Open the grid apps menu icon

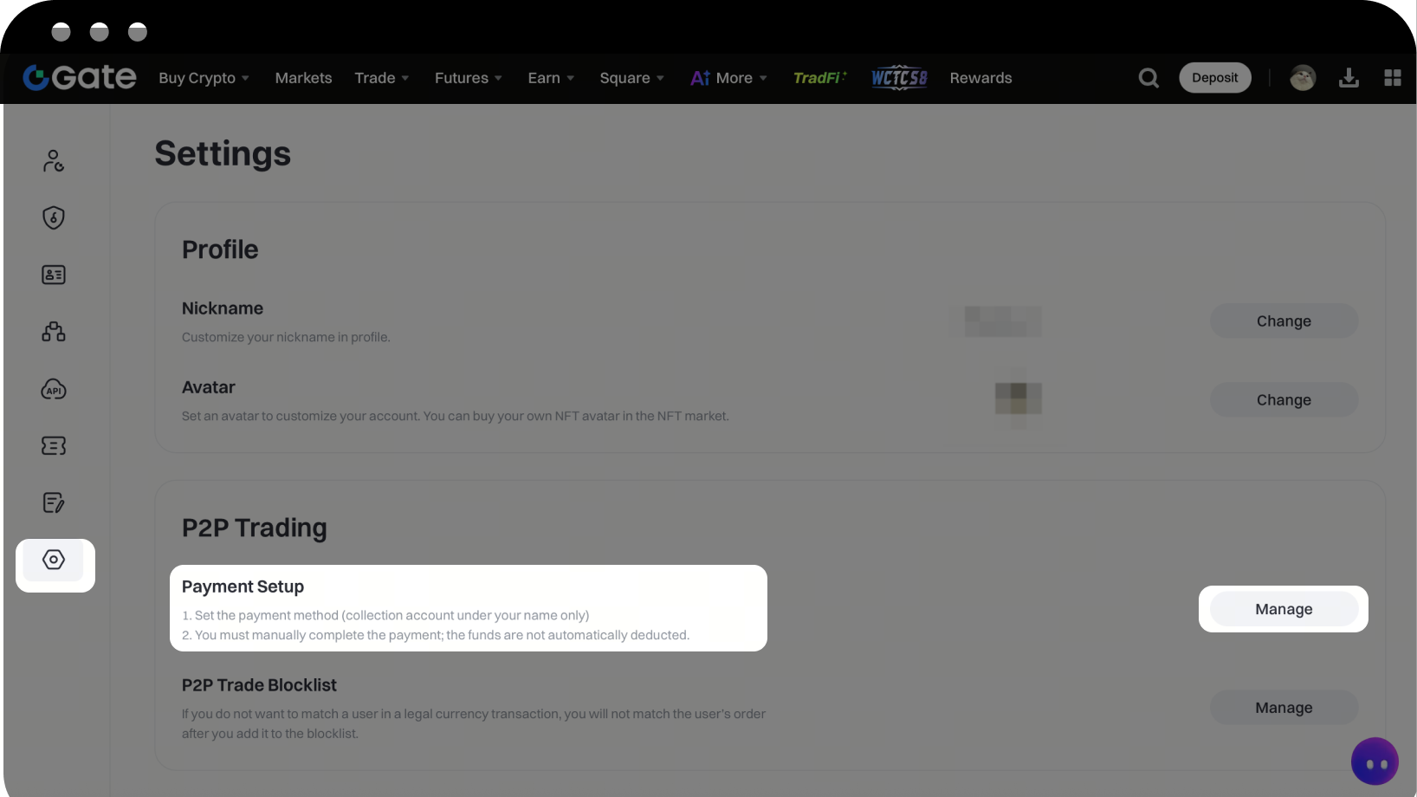pos(1393,78)
